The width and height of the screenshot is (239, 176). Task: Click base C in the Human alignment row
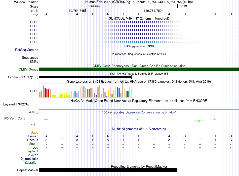pos(184,136)
